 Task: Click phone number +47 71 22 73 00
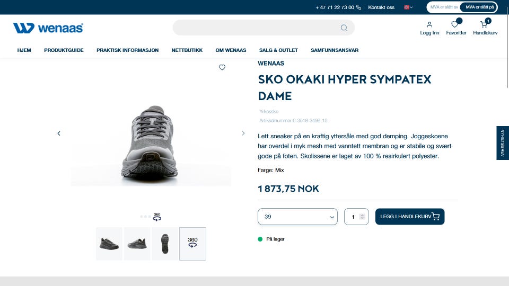pos(335,7)
